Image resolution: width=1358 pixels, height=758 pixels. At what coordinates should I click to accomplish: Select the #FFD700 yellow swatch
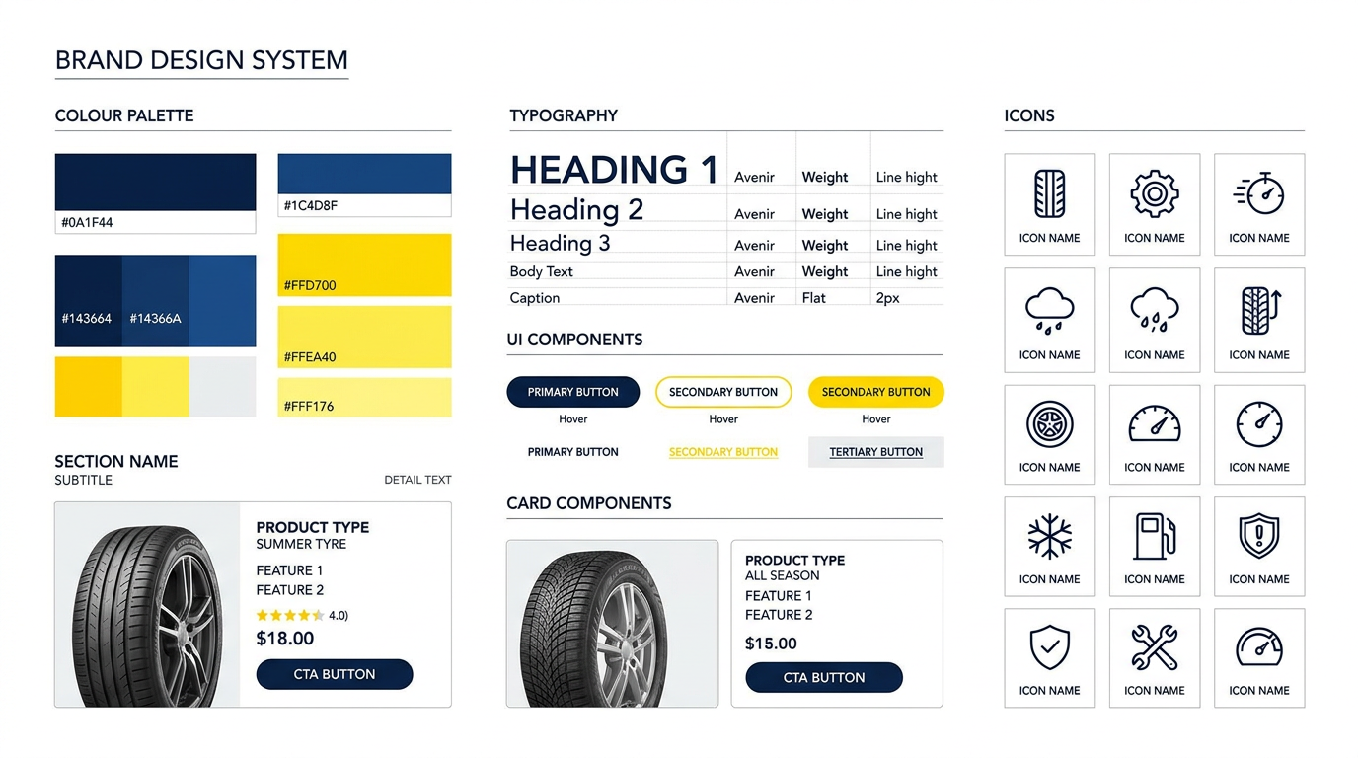click(365, 265)
